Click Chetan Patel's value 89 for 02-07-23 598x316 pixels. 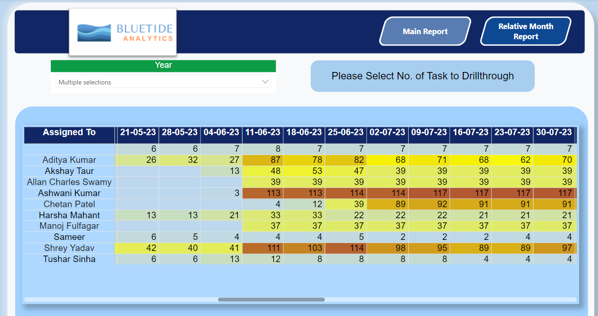point(387,204)
